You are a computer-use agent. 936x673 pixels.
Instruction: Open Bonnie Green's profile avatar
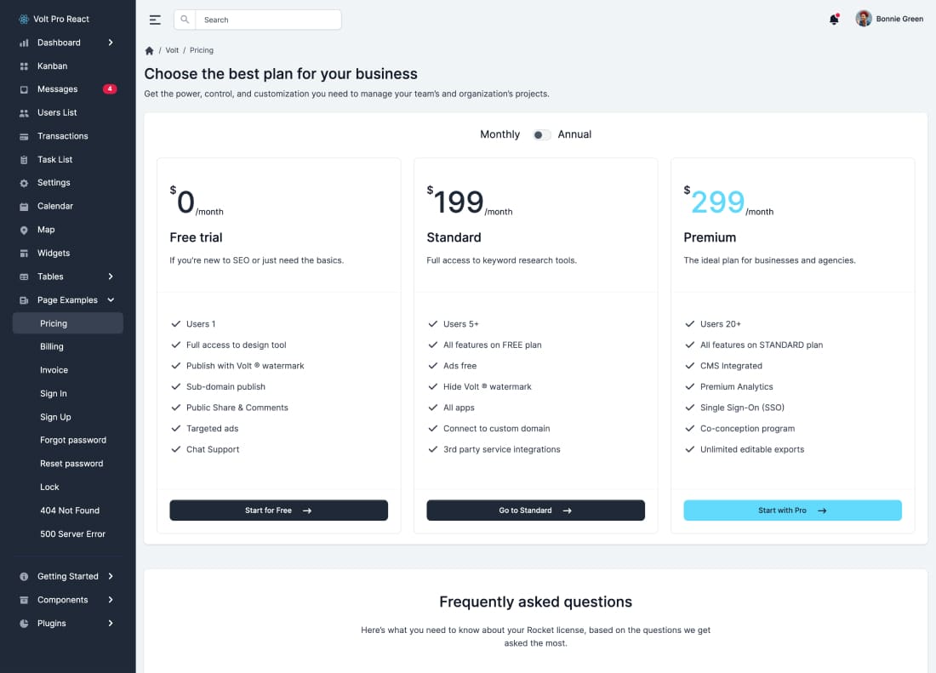pyautogui.click(x=863, y=19)
